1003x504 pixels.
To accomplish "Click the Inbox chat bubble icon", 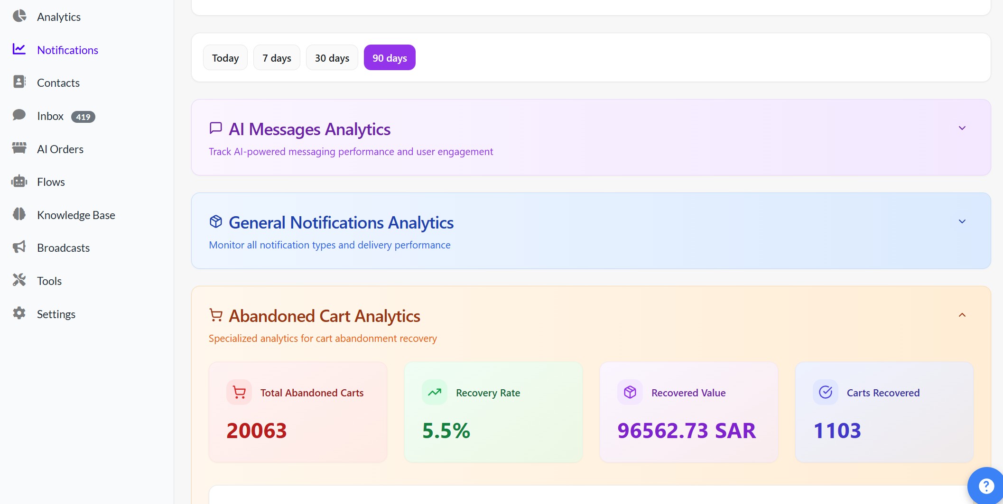I will tap(19, 115).
